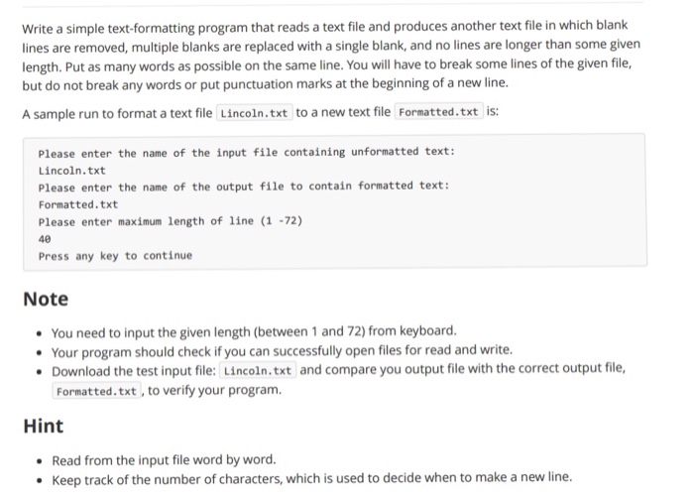Image resolution: width=694 pixels, height=501 pixels.
Task: Click the 'Press any key to continue' line
Action: pyautogui.click(x=116, y=256)
